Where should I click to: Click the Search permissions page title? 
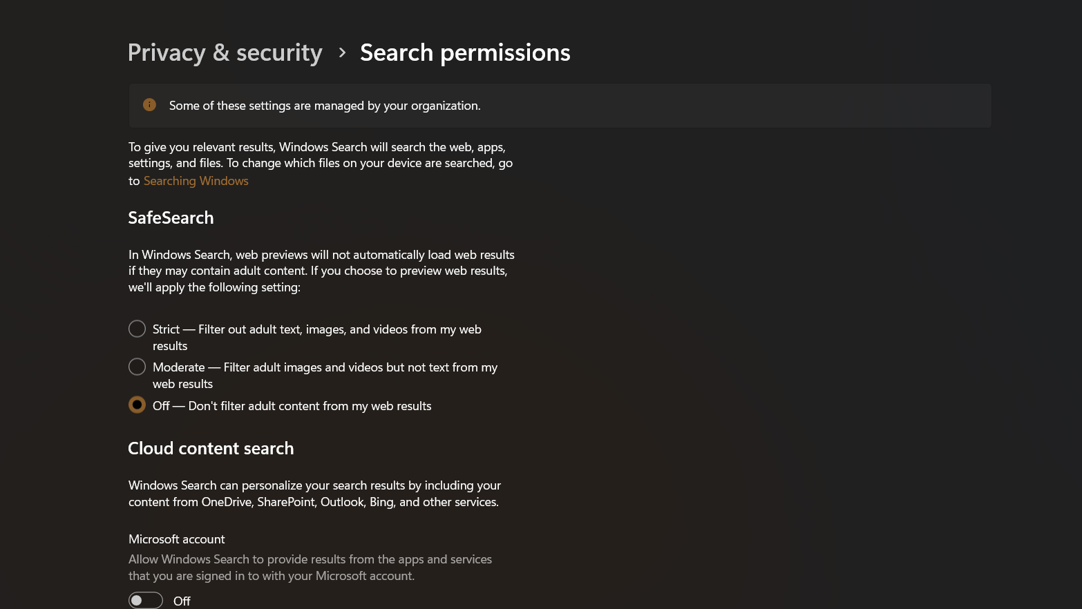coord(465,53)
